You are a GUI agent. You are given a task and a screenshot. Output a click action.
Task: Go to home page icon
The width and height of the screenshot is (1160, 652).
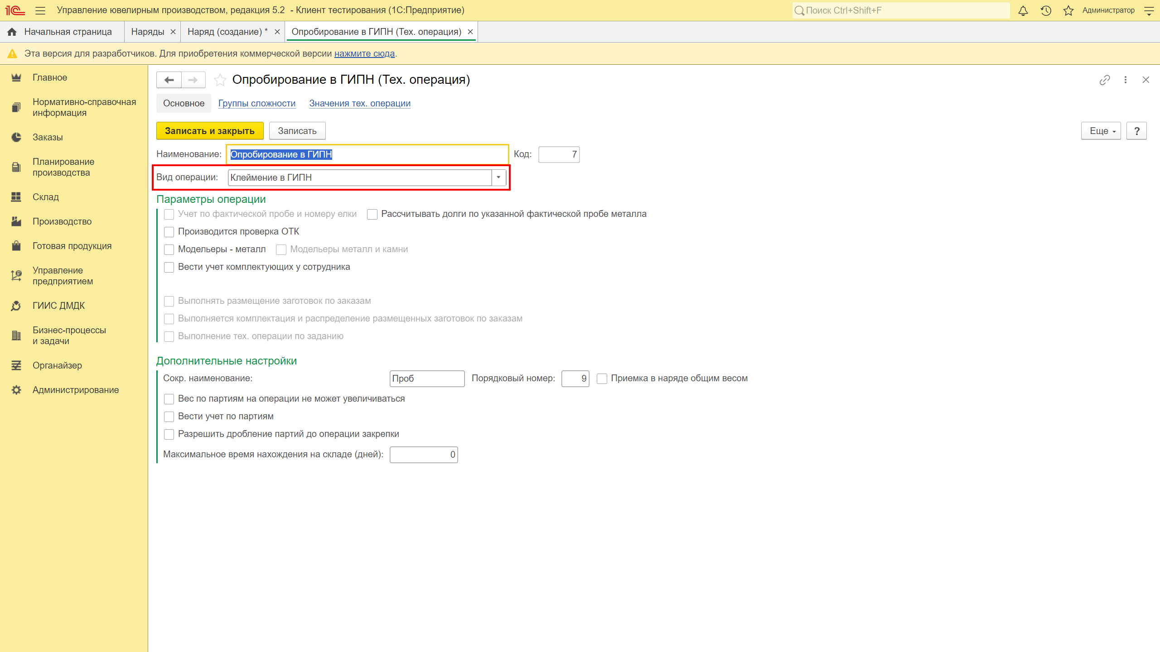(x=12, y=32)
